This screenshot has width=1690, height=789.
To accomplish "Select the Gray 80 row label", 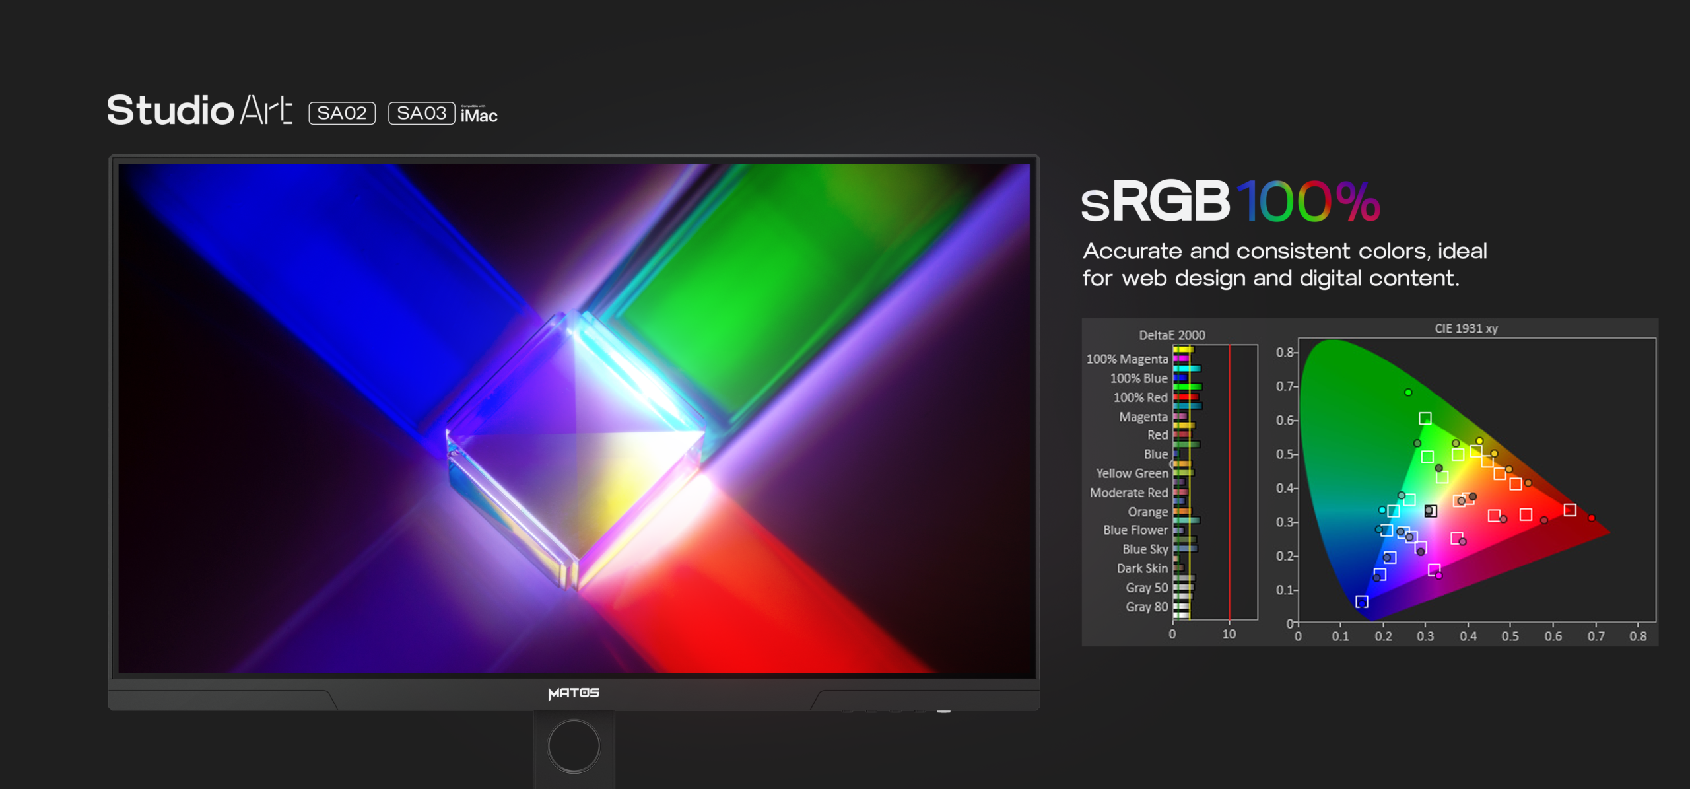I will click(x=1147, y=607).
